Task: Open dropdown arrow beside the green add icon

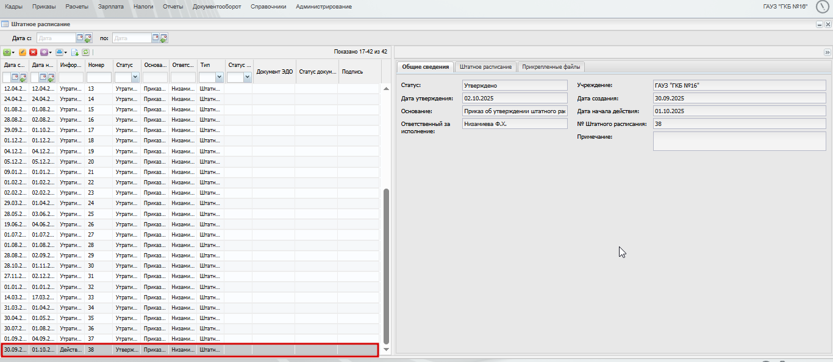Action: pos(13,52)
